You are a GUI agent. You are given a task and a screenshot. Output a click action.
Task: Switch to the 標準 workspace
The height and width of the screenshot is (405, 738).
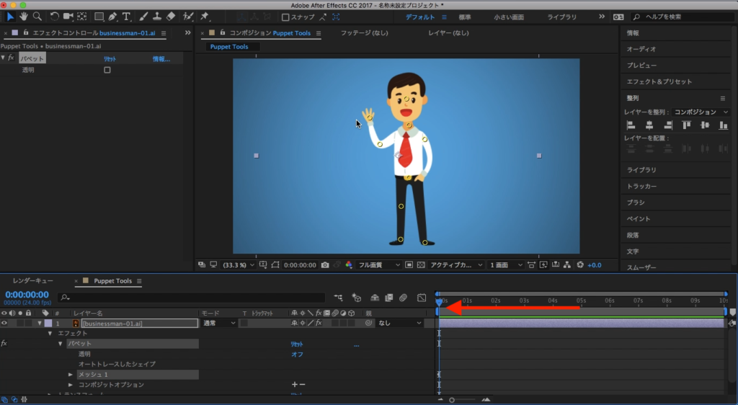pyautogui.click(x=465, y=17)
